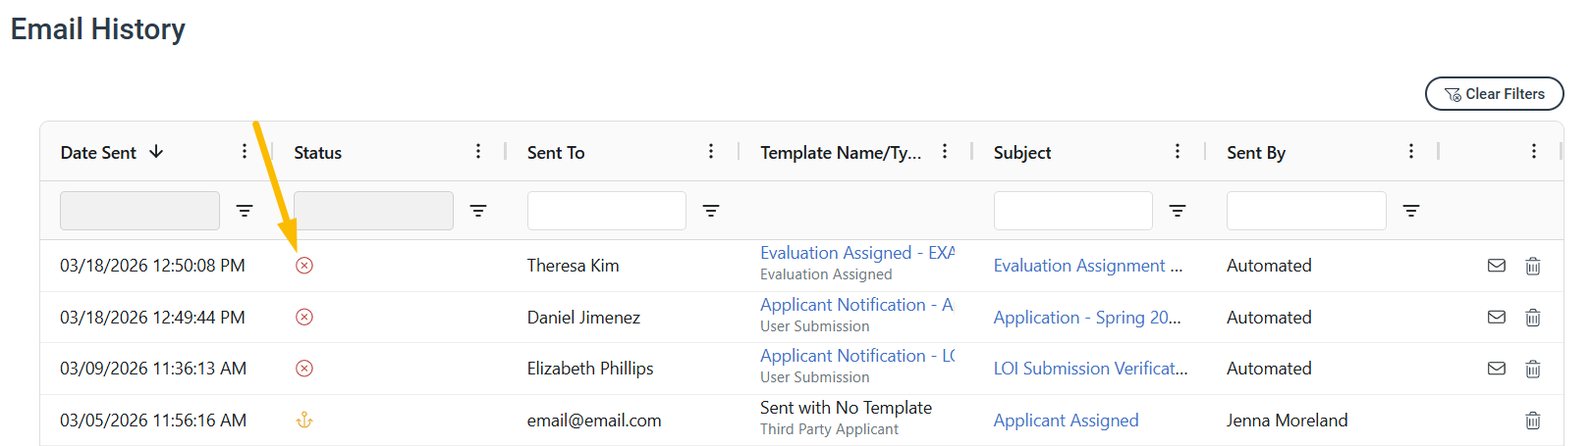Open Evaluation Assigned - EXA template link
Screen dimensions: 1591x446
pyautogui.click(x=857, y=253)
